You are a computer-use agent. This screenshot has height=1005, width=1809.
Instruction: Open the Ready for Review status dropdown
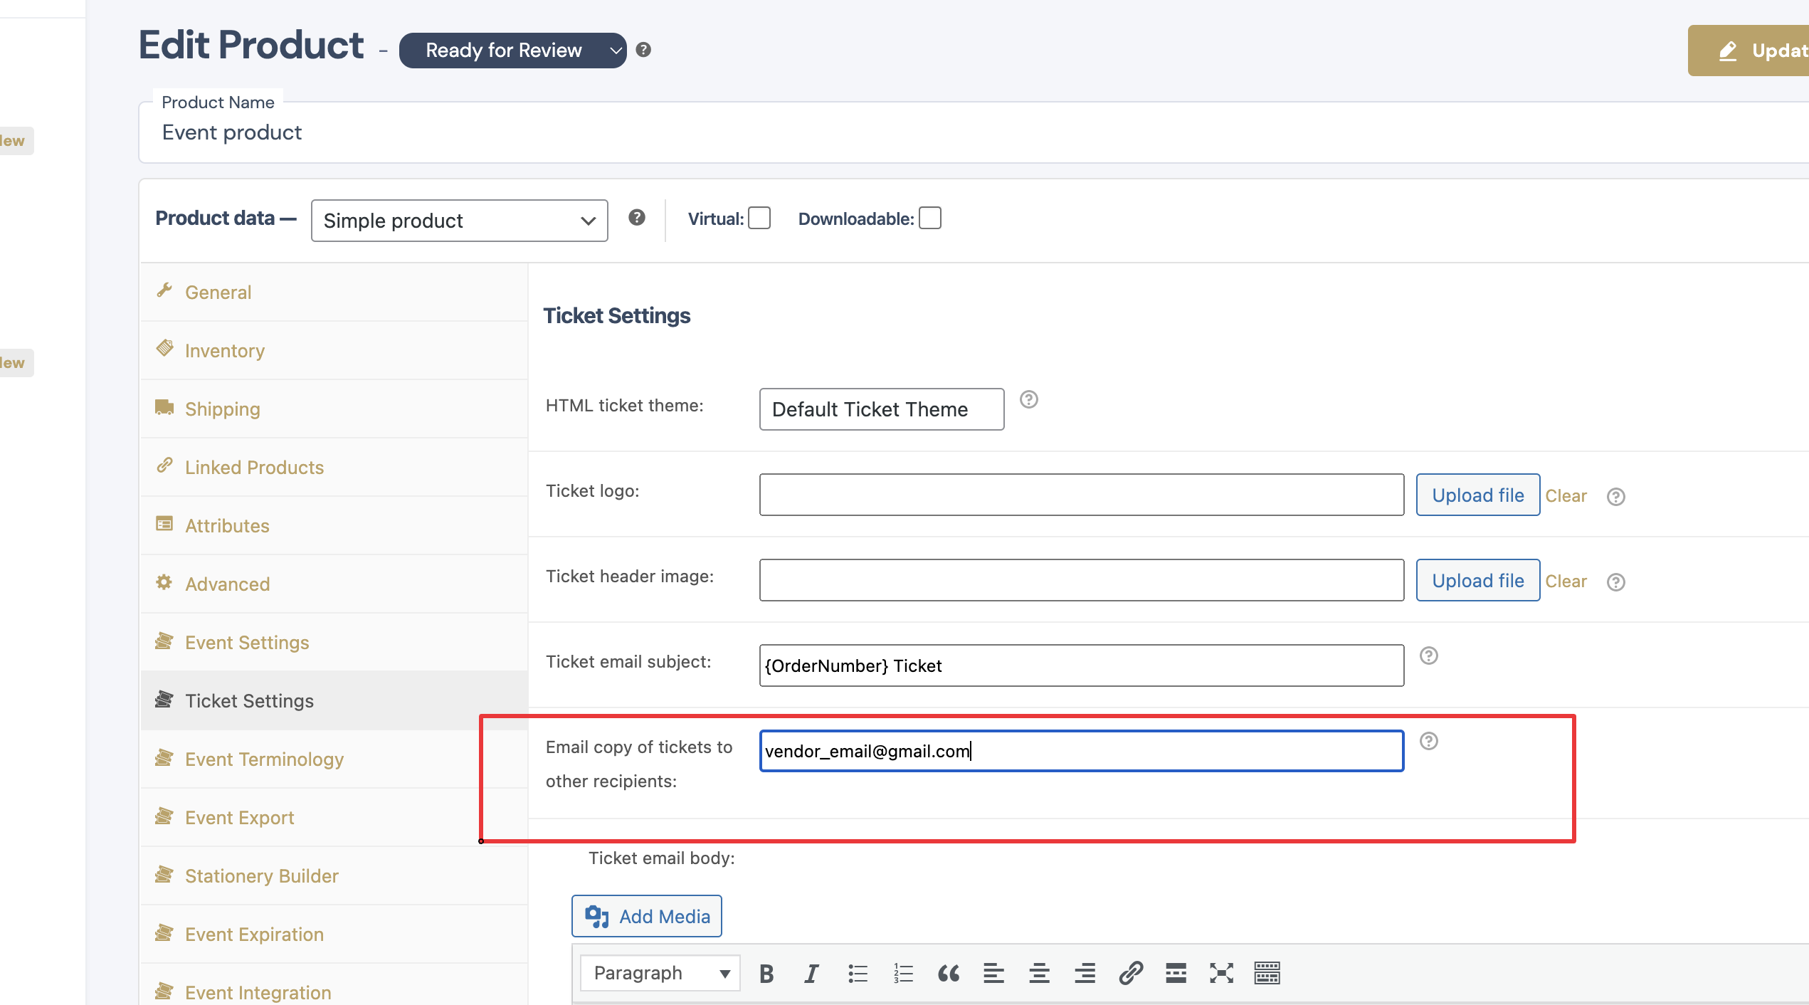click(512, 51)
